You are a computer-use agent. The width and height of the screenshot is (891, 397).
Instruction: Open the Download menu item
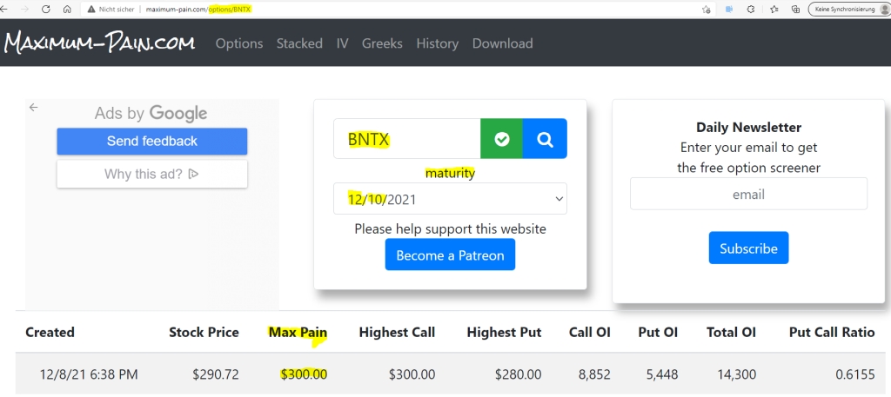(x=502, y=43)
